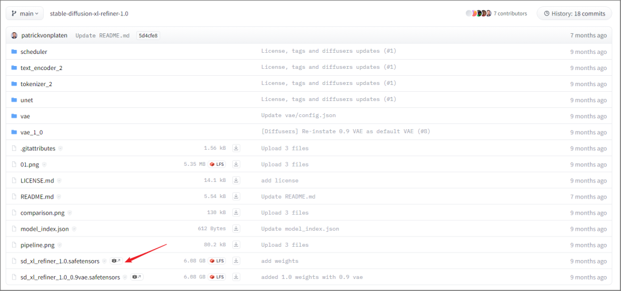The image size is (621, 291).
Task: Download sd_xl_refiner_1.0_0.9vae.safetensors weights
Action: [236, 277]
